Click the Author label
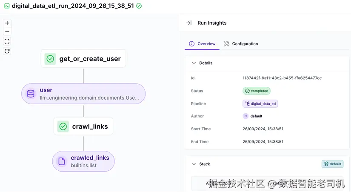This screenshot has width=351, height=195. 197,116
